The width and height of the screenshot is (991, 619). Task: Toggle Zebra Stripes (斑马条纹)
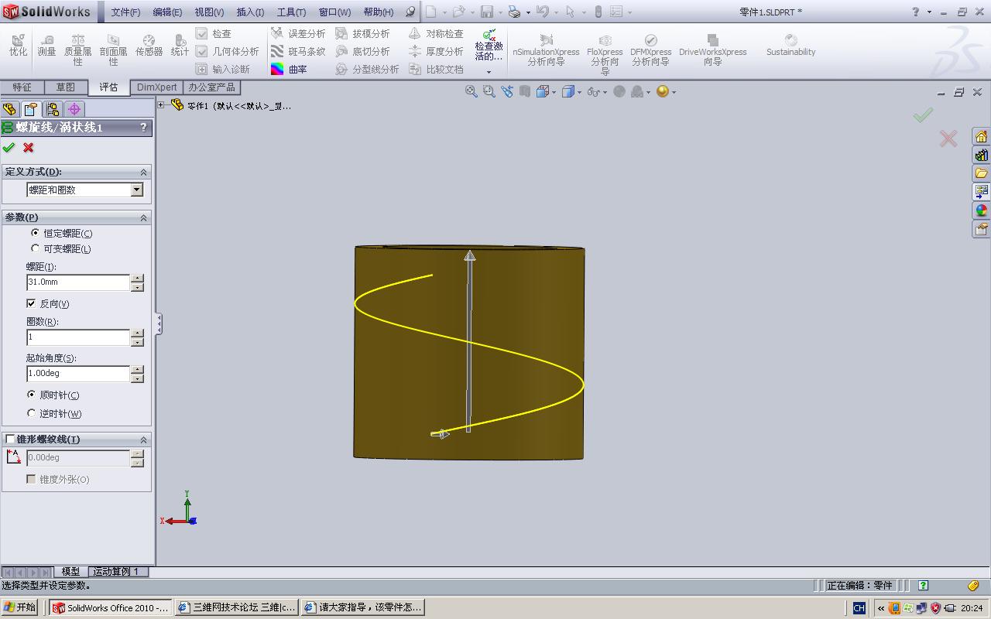pos(298,52)
